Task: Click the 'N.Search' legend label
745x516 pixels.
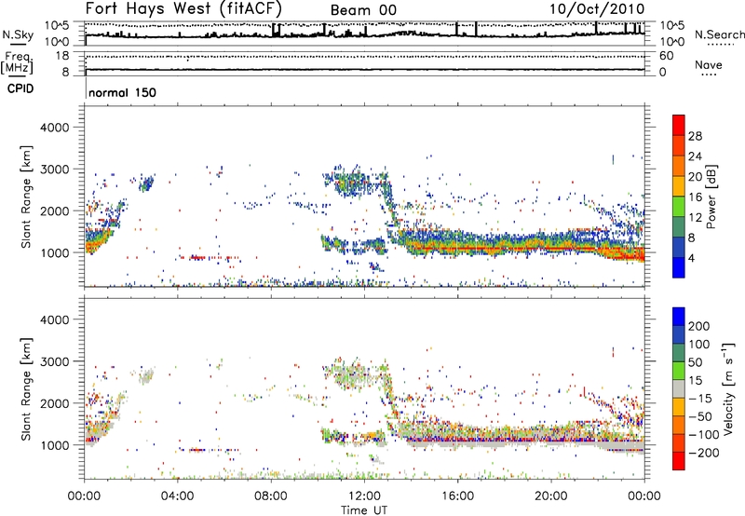Action: [719, 34]
